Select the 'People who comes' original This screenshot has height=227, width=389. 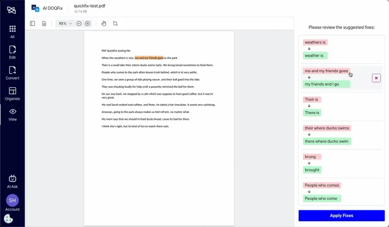[x=322, y=185]
